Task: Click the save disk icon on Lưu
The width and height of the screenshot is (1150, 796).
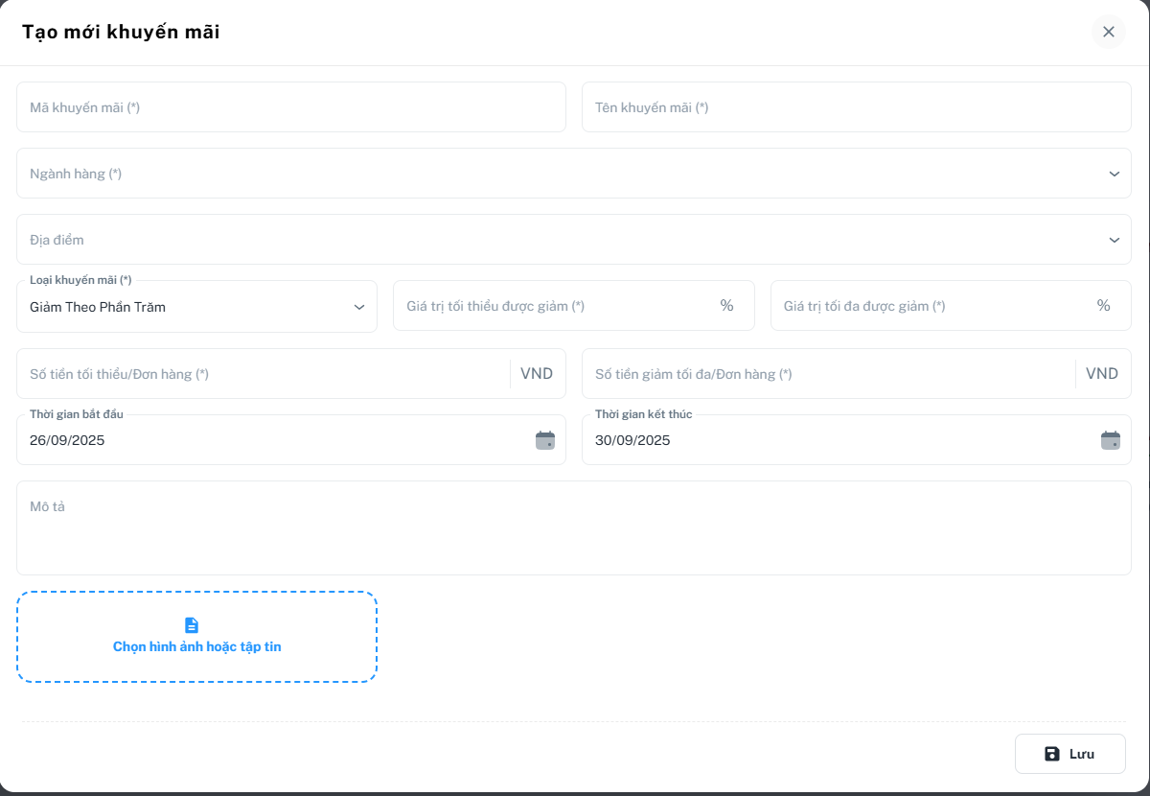Action: (x=1052, y=754)
